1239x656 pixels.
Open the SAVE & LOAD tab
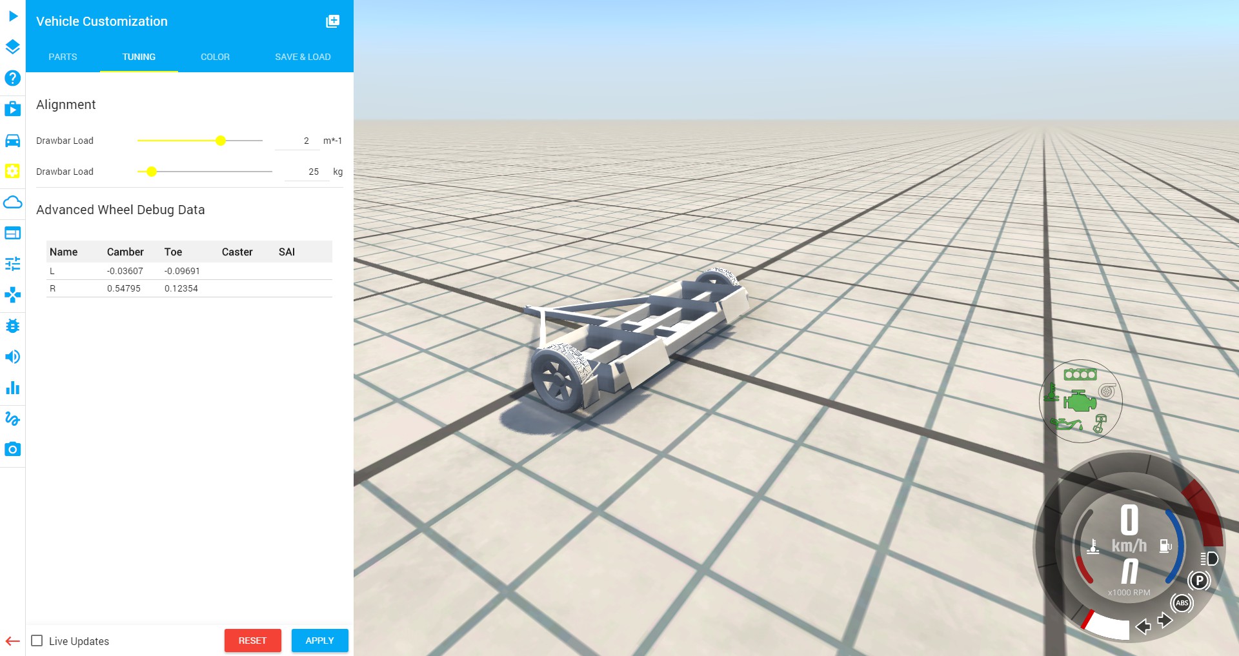[303, 57]
